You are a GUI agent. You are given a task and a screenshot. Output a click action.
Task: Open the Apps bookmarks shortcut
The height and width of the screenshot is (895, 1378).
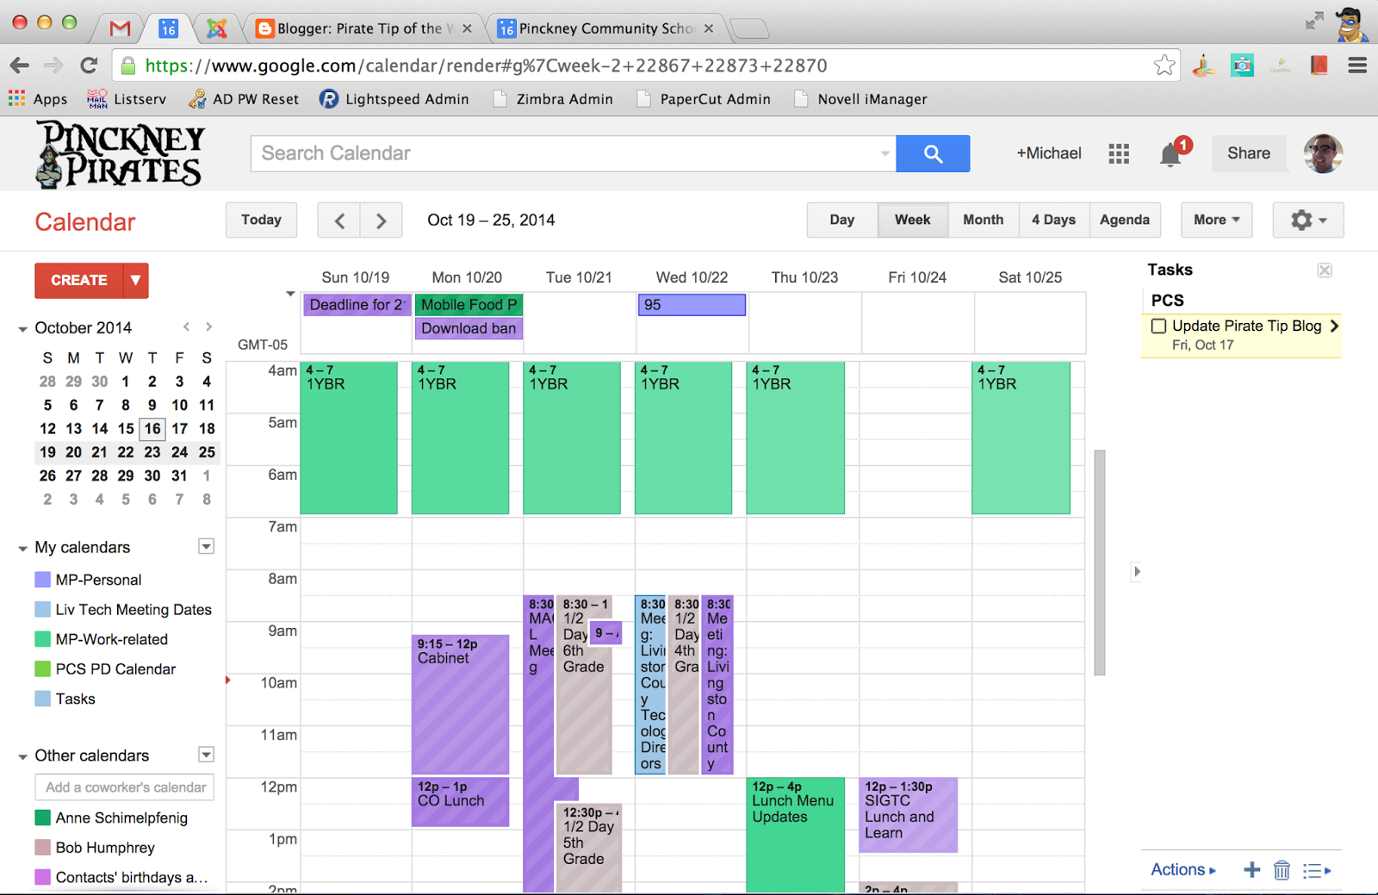[x=38, y=99]
